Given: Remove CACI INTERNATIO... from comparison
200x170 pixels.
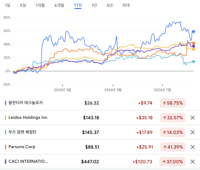Looking at the screenshot, I should pos(192,162).
